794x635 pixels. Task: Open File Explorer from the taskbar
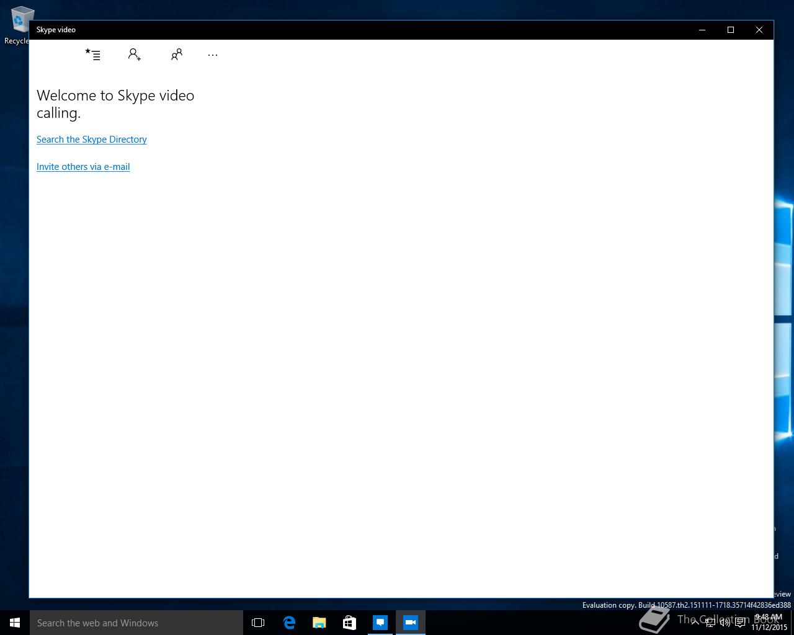pos(319,623)
